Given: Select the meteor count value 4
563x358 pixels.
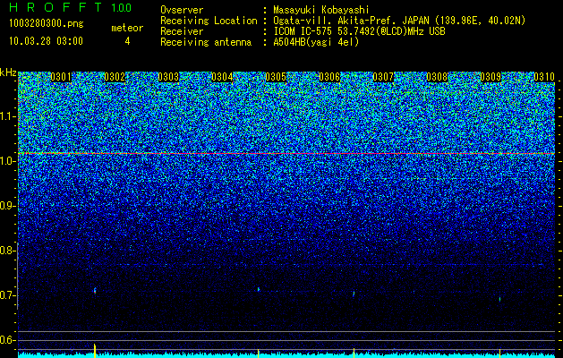Looking at the screenshot, I should click(x=127, y=41).
